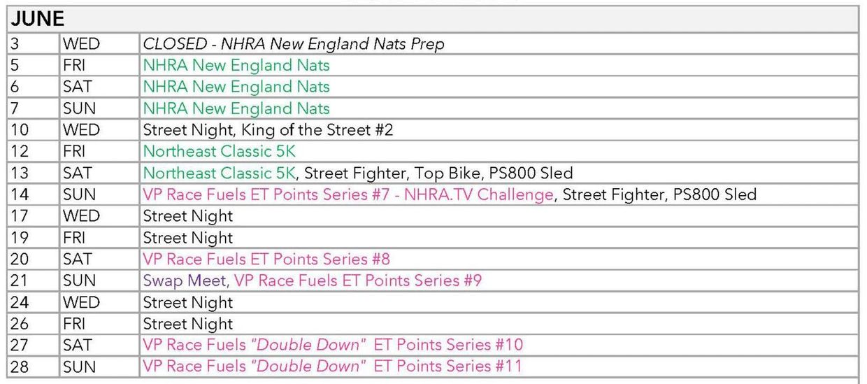This screenshot has height=384, width=867.
Task: Open Sunday June 7 NHRA New England Nats
Action: tap(236, 108)
